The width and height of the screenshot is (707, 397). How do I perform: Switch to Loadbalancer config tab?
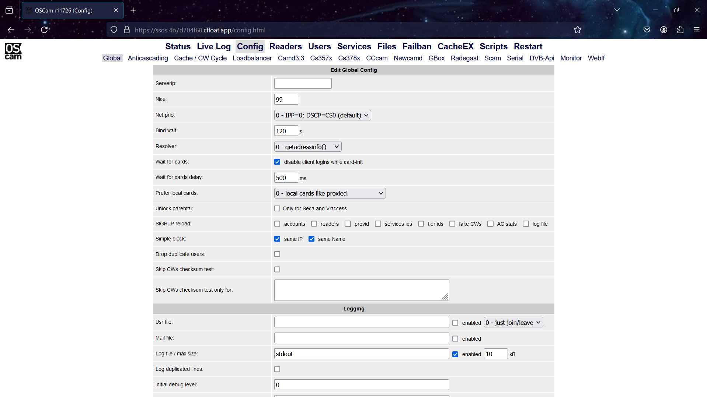coord(252,58)
